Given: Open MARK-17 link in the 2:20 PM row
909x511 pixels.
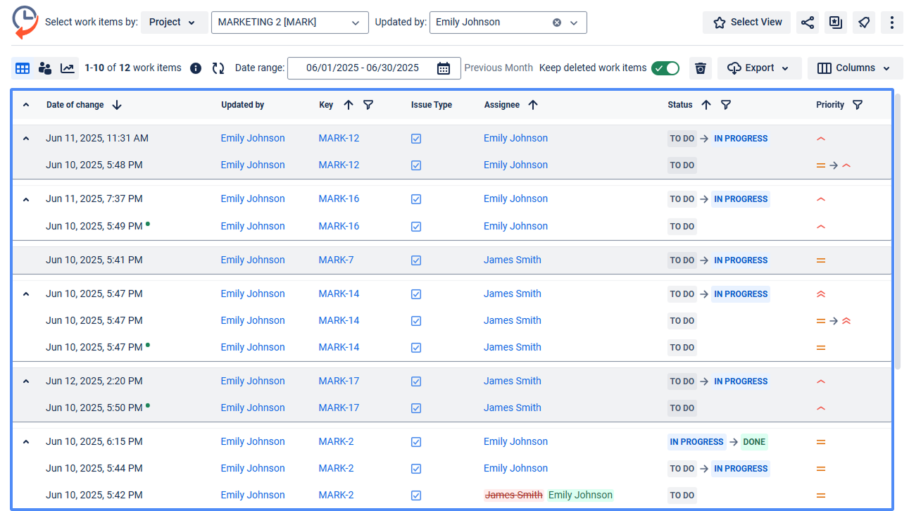Looking at the screenshot, I should coord(339,381).
